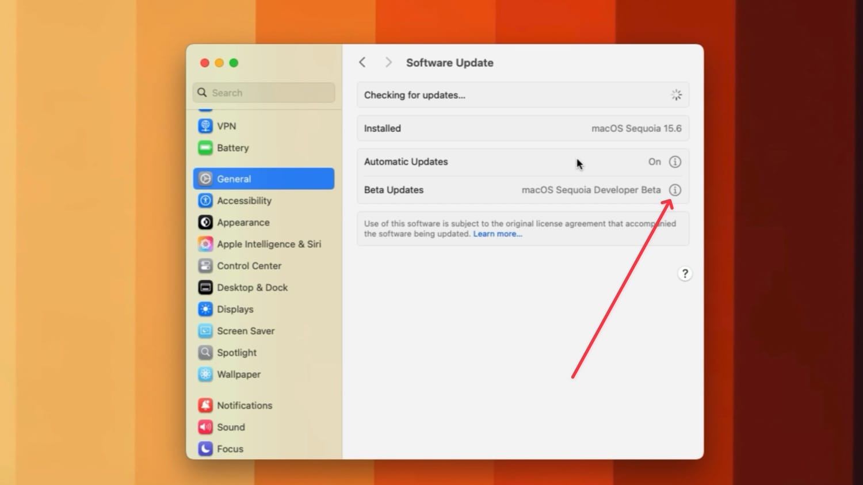Click the Displays icon
This screenshot has width=863, height=485.
[x=205, y=309]
